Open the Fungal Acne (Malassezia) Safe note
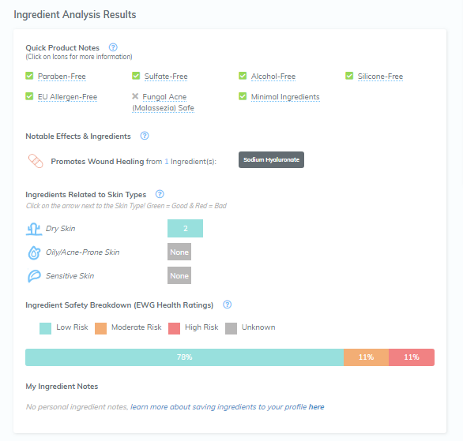 [163, 103]
